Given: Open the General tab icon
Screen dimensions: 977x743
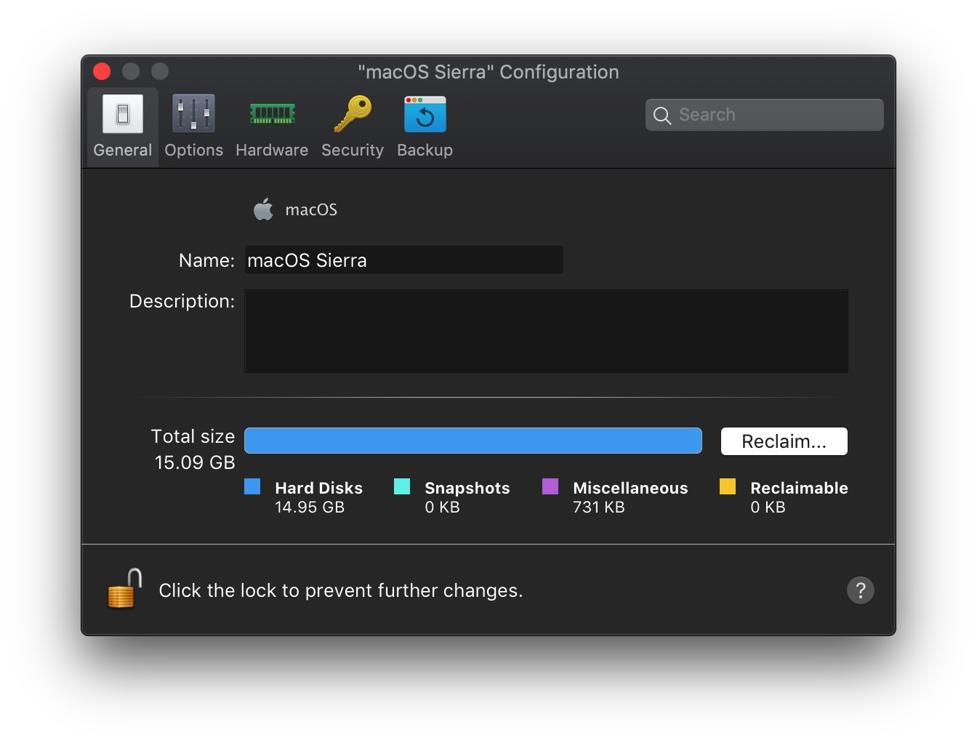Looking at the screenshot, I should pyautogui.click(x=123, y=114).
